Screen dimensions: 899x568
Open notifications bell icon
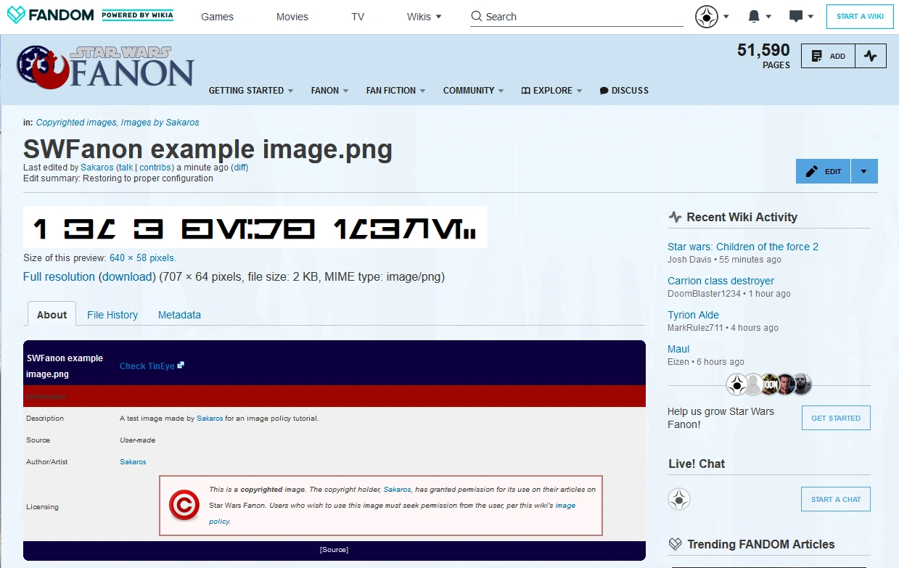coord(754,16)
